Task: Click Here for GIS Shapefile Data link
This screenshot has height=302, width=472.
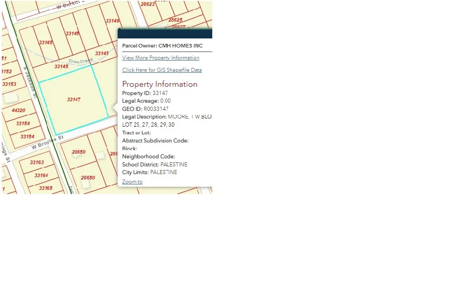Action: tap(162, 70)
